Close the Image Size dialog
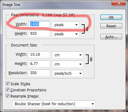 click(119, 3)
